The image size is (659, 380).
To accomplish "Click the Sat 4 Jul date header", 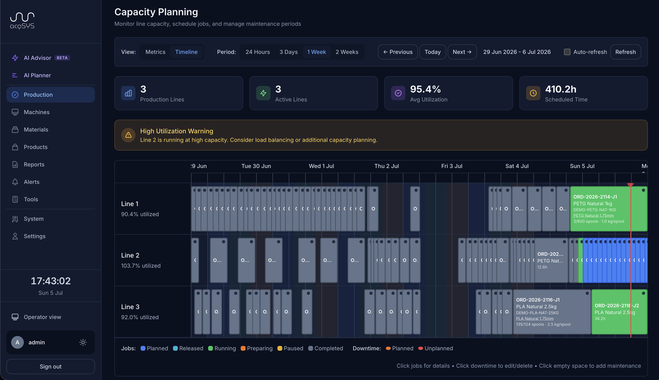I will tap(517, 166).
